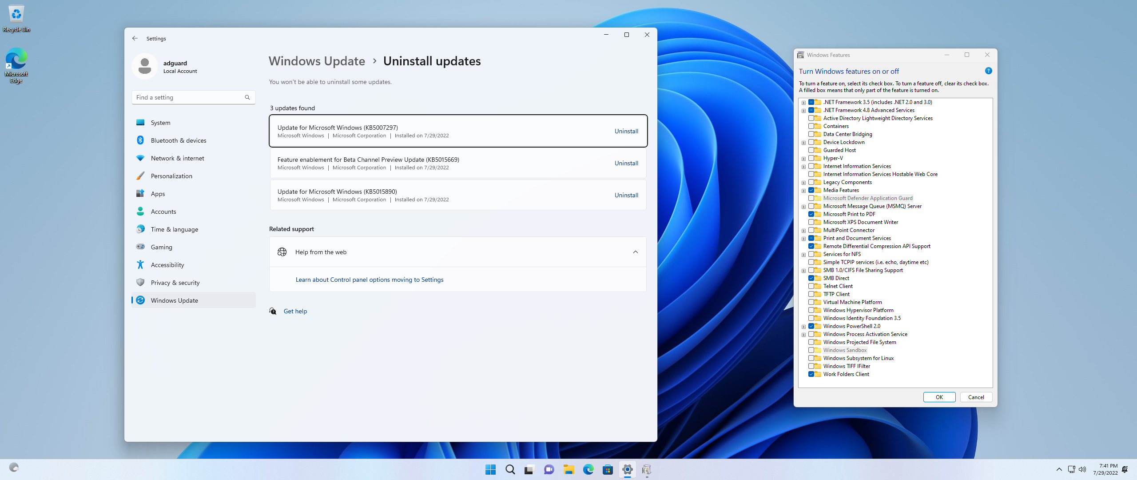Select Windows Hypervisor Platform row
The width and height of the screenshot is (1137, 480).
click(x=858, y=310)
